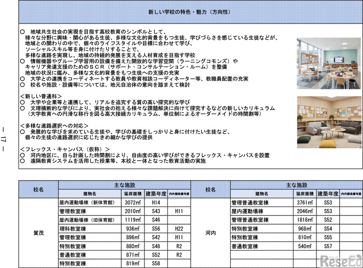The image size is (363, 268).
Task: Click the title '新しい学校の特色・魅力（方向性）'
Action: [x=189, y=12]
